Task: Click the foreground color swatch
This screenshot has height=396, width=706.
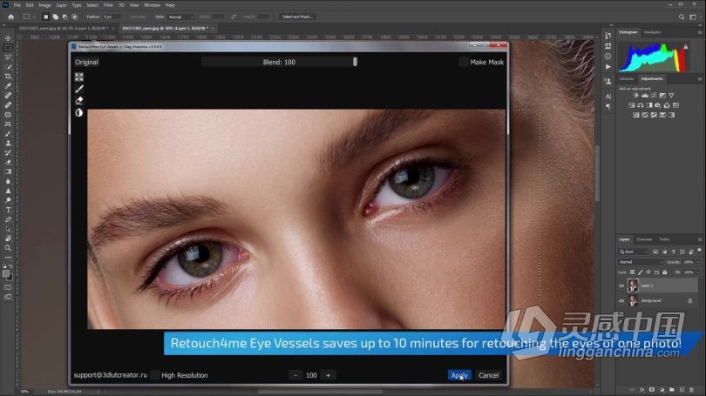Action: pos(6,273)
